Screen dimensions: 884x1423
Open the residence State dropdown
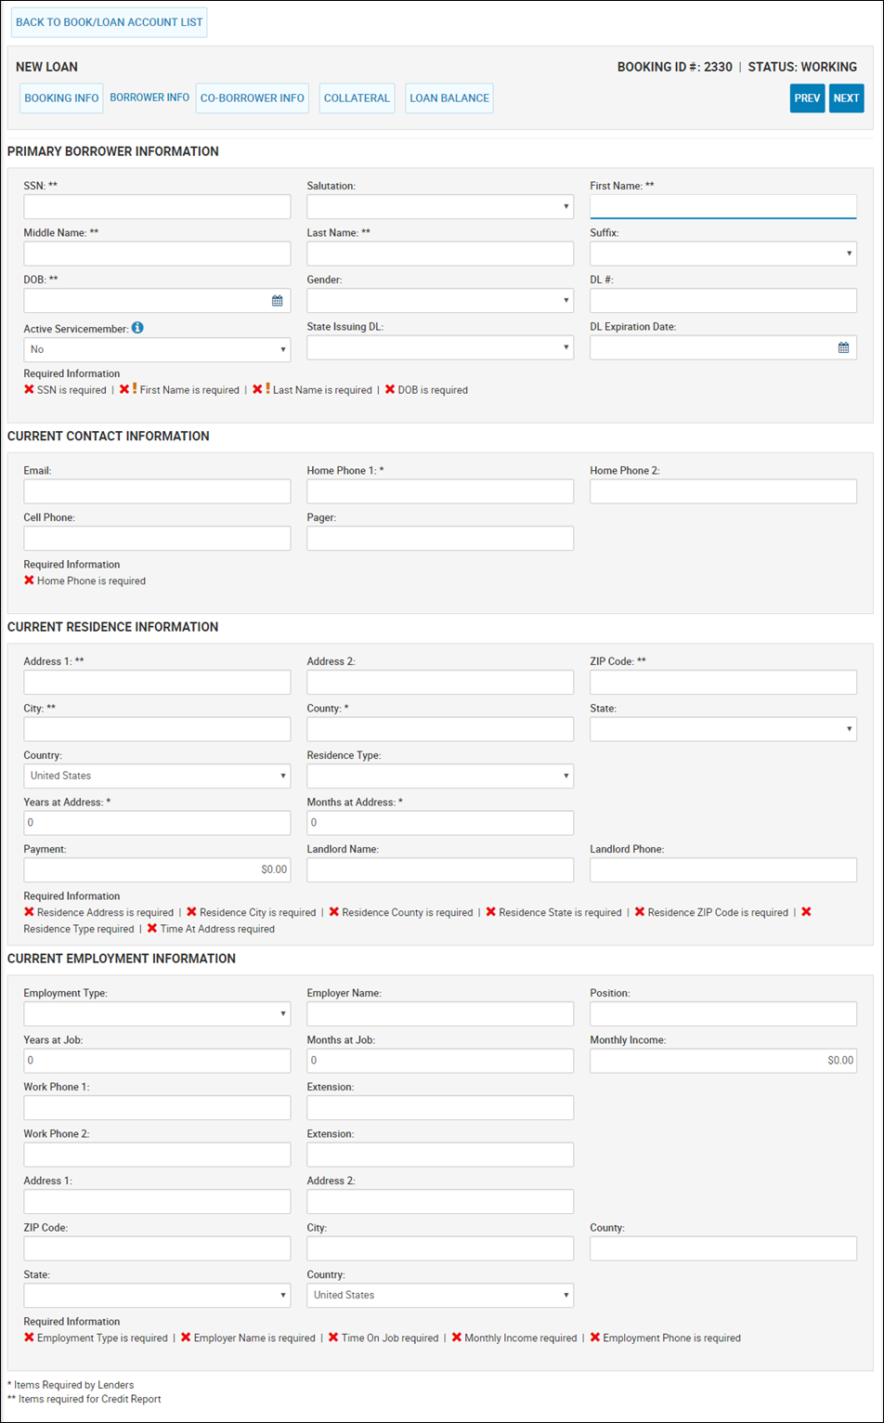coord(723,729)
